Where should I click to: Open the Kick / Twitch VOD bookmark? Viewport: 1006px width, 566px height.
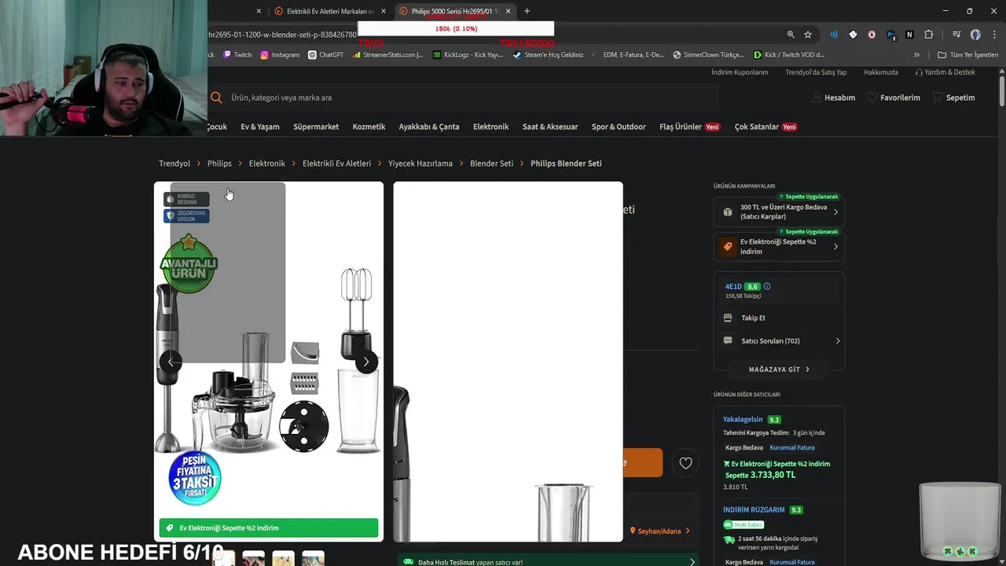tap(788, 55)
